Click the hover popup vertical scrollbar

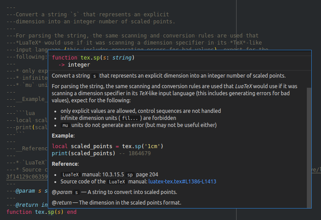point(309,148)
